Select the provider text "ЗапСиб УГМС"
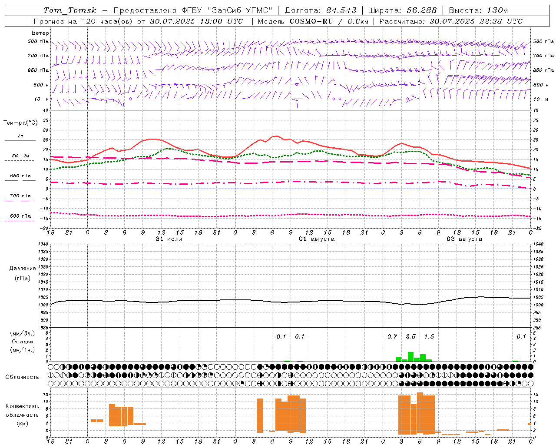This screenshot has width=556, height=445. [240, 10]
